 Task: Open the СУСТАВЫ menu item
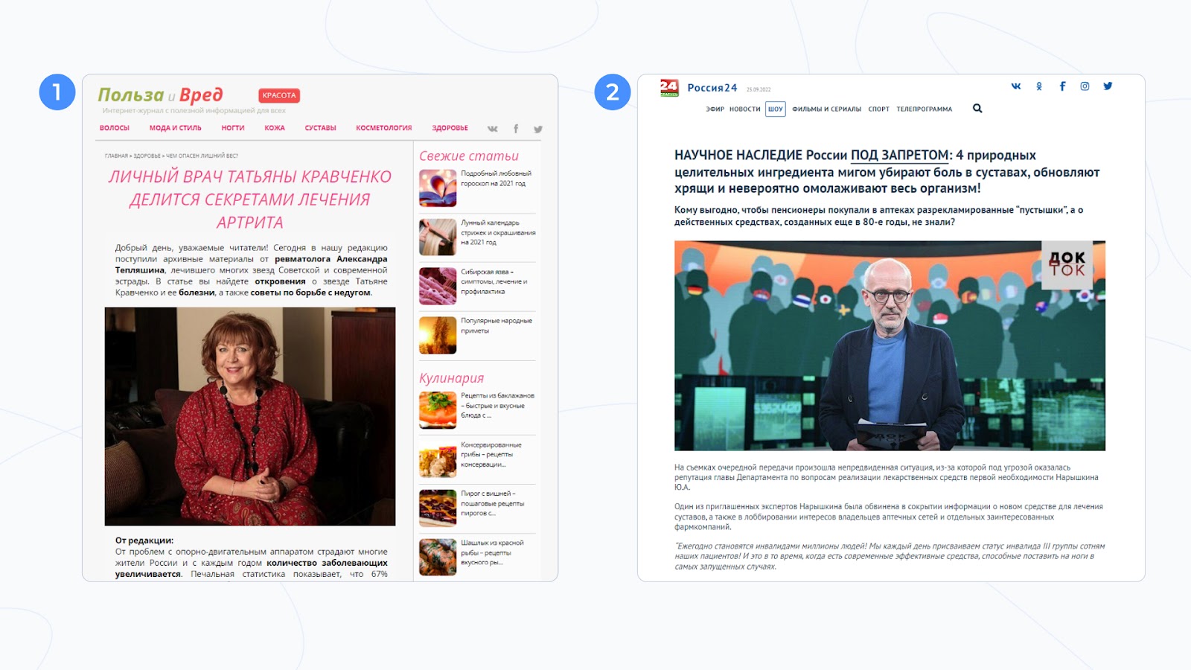pyautogui.click(x=321, y=128)
